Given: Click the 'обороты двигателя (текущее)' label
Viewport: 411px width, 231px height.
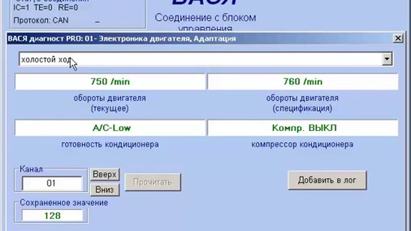Looking at the screenshot, I should pyautogui.click(x=110, y=103).
